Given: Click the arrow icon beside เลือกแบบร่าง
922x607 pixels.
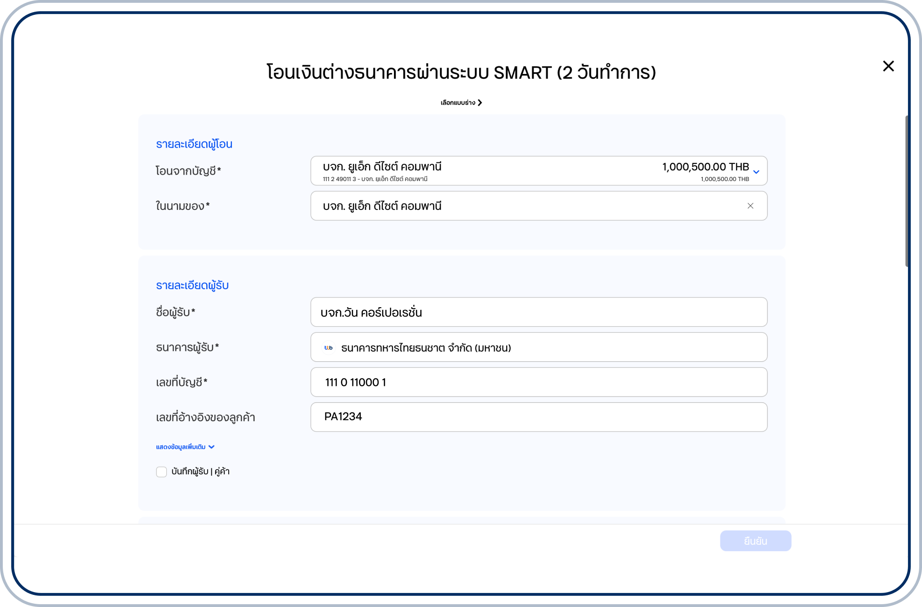Looking at the screenshot, I should point(480,102).
